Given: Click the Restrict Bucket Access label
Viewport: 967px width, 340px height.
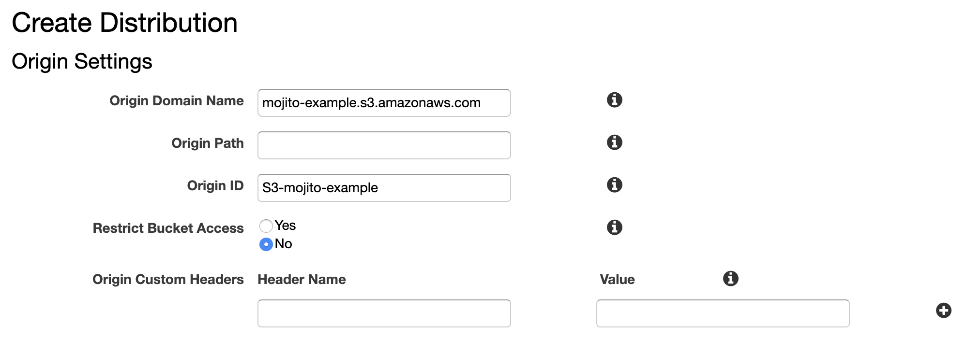Looking at the screenshot, I should (168, 228).
